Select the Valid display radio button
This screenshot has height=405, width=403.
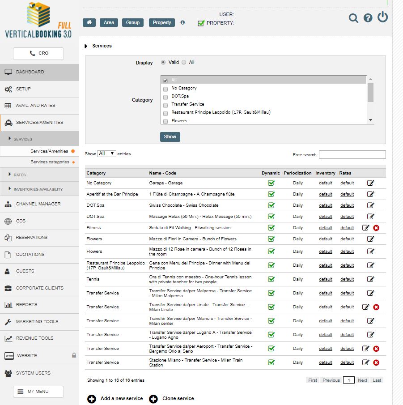pos(163,62)
